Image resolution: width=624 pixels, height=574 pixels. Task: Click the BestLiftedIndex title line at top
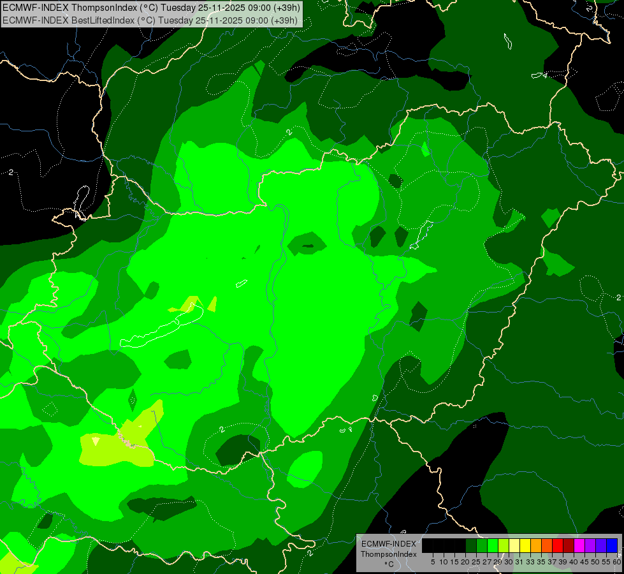click(150, 20)
